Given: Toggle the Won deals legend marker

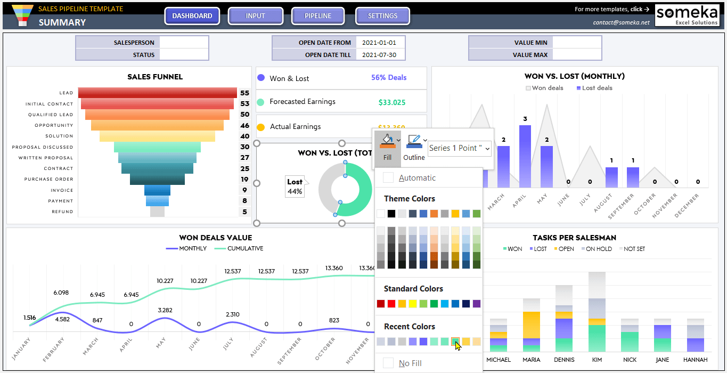Looking at the screenshot, I should point(528,88).
